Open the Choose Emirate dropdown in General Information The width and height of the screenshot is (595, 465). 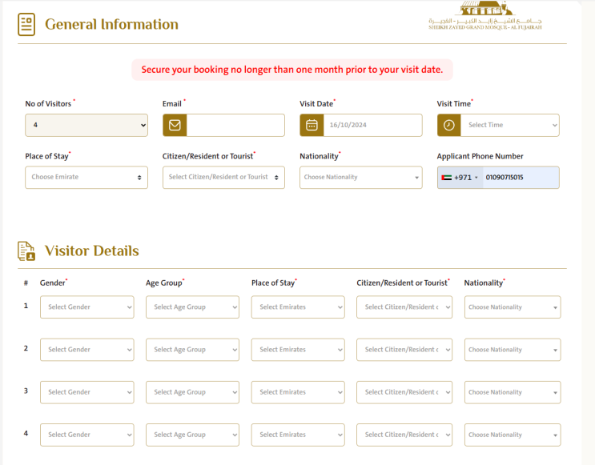pos(86,178)
